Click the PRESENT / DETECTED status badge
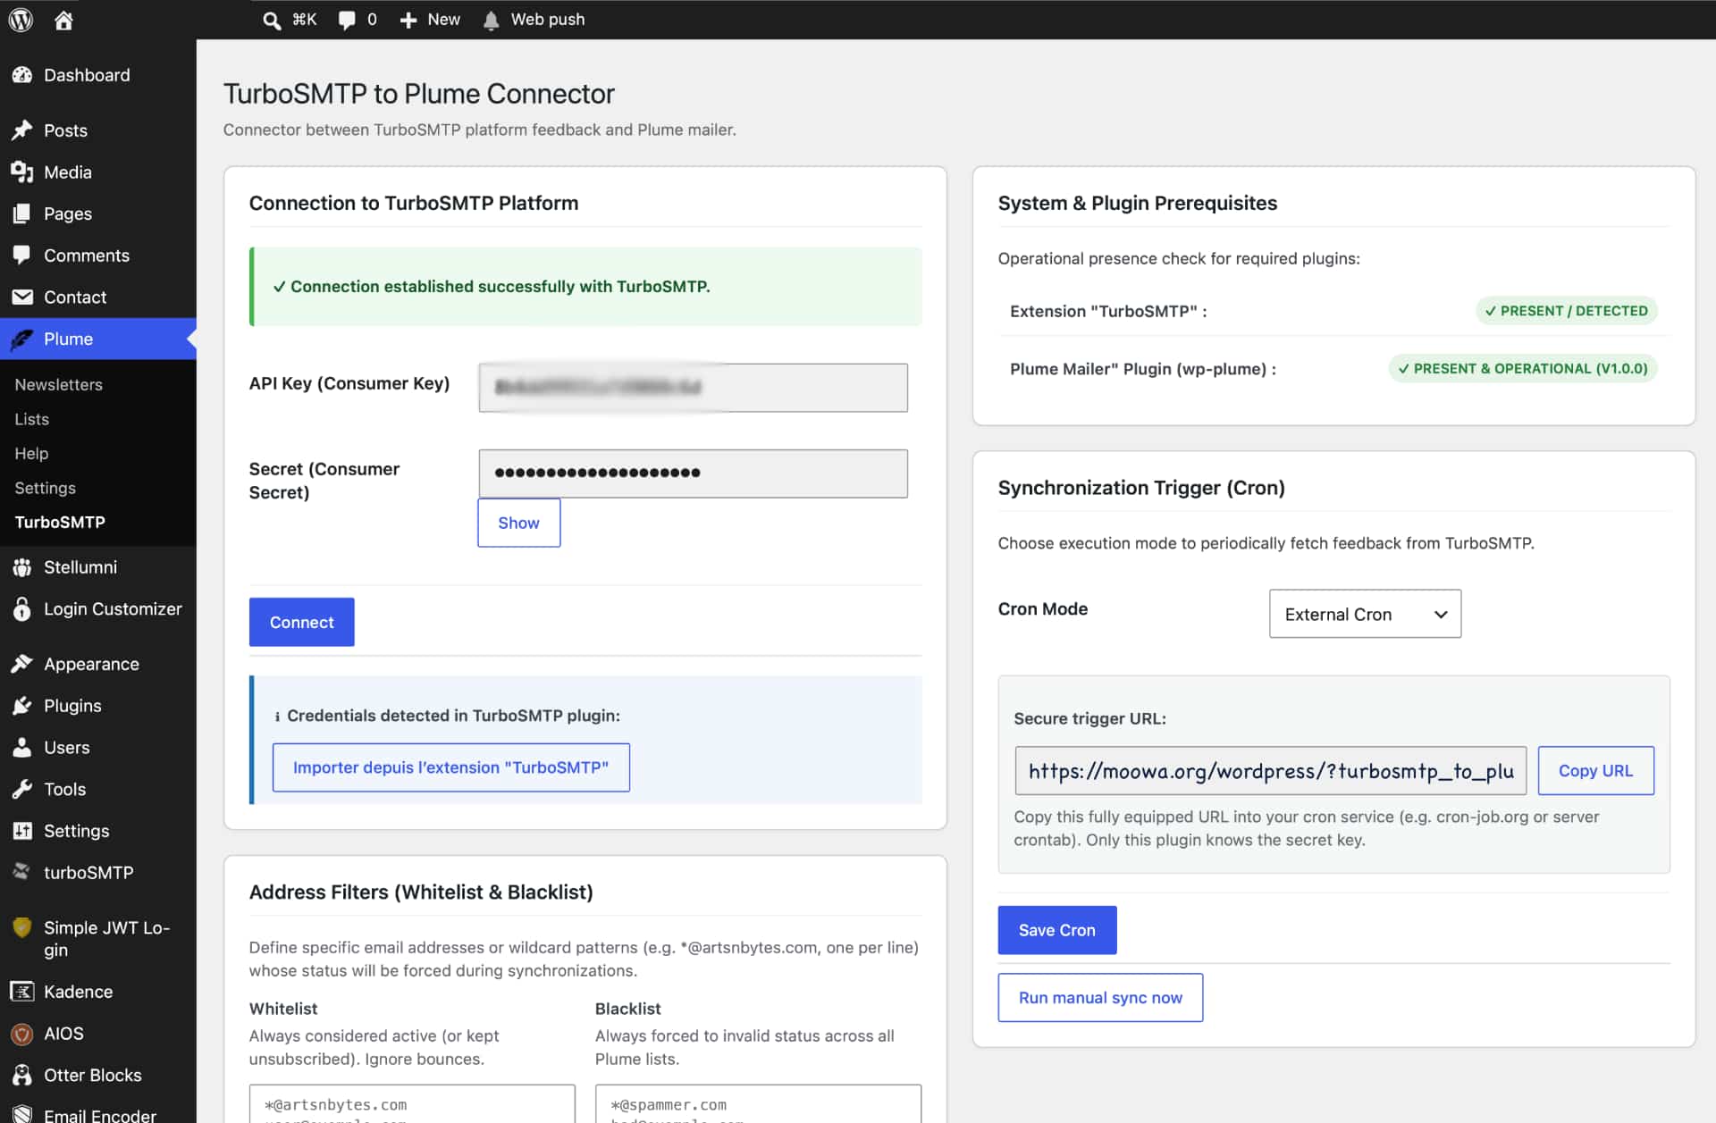The height and width of the screenshot is (1123, 1716). 1566,311
